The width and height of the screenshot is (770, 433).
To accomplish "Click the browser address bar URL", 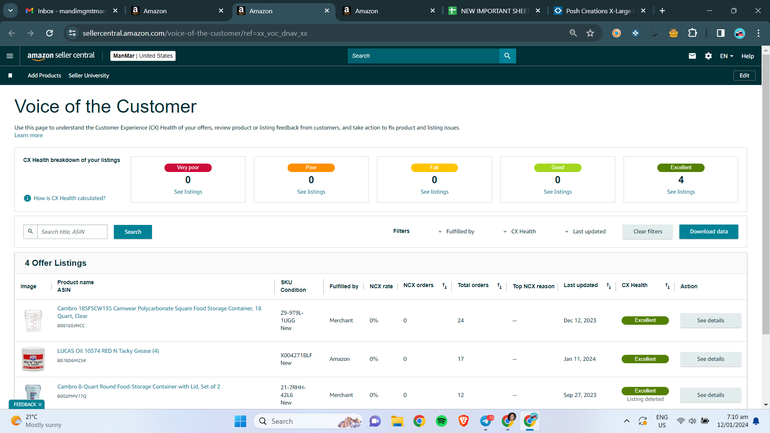I will (195, 33).
